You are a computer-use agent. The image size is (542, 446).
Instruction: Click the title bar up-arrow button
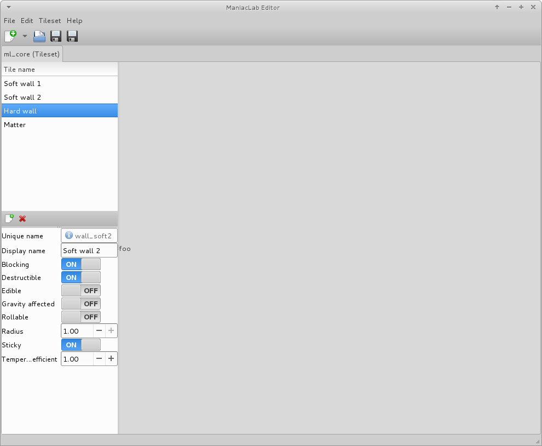pyautogui.click(x=497, y=7)
